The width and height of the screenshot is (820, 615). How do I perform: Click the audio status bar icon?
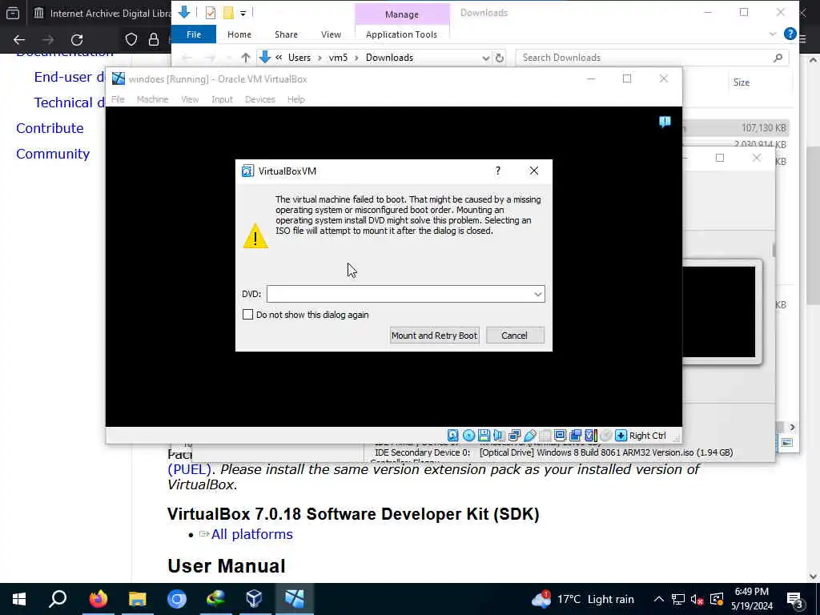pos(499,436)
